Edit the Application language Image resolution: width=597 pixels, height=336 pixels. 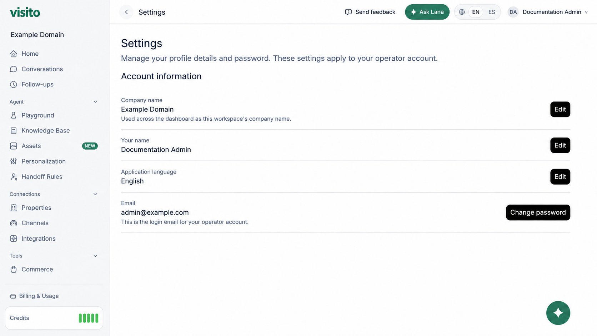click(560, 177)
